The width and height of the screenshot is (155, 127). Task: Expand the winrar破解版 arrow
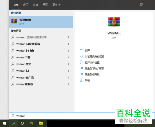[x=69, y=84]
